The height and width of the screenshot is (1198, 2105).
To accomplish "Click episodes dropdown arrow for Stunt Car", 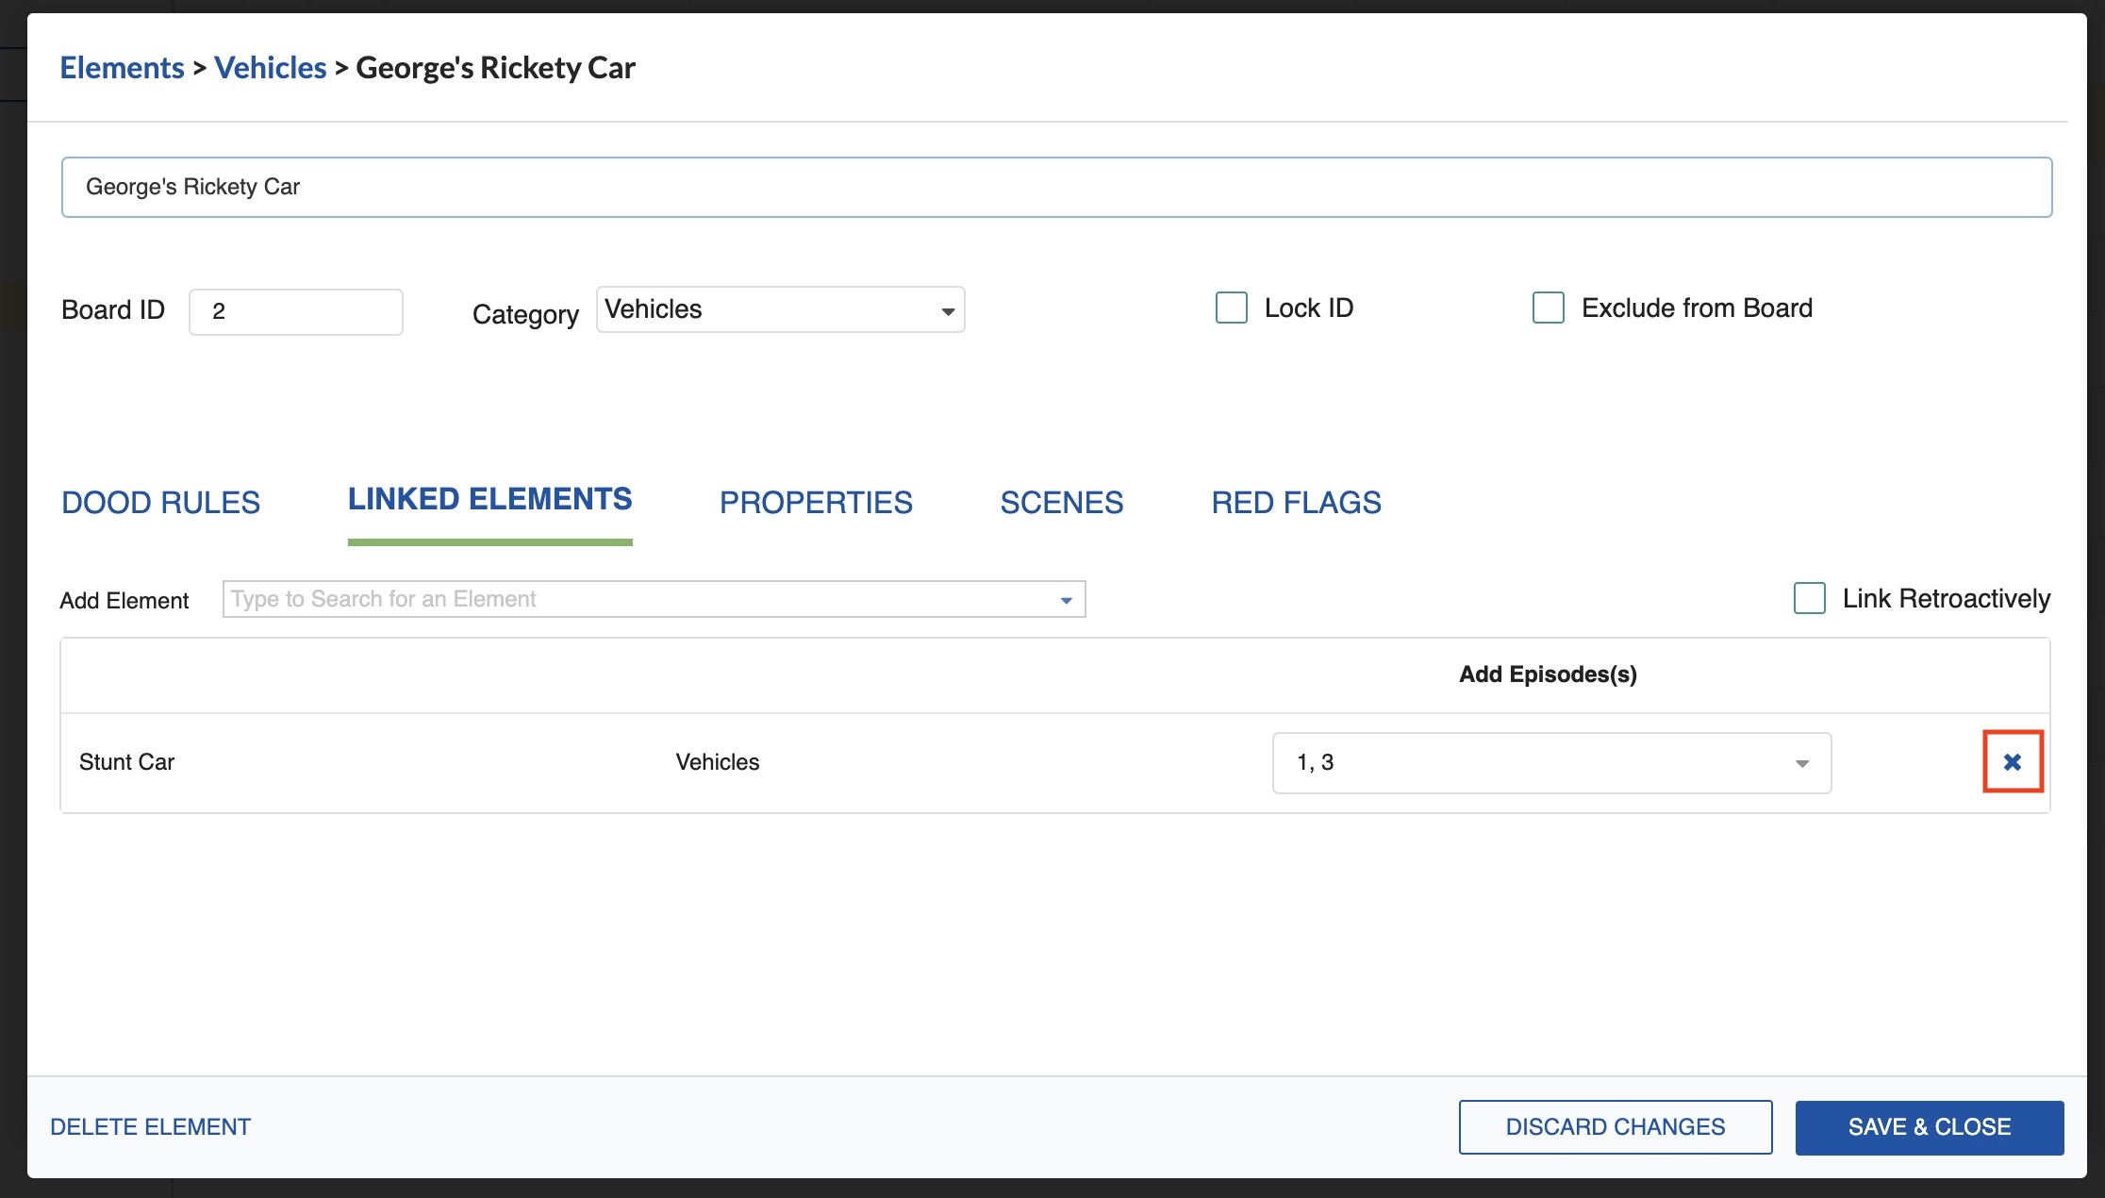I will tap(1801, 763).
